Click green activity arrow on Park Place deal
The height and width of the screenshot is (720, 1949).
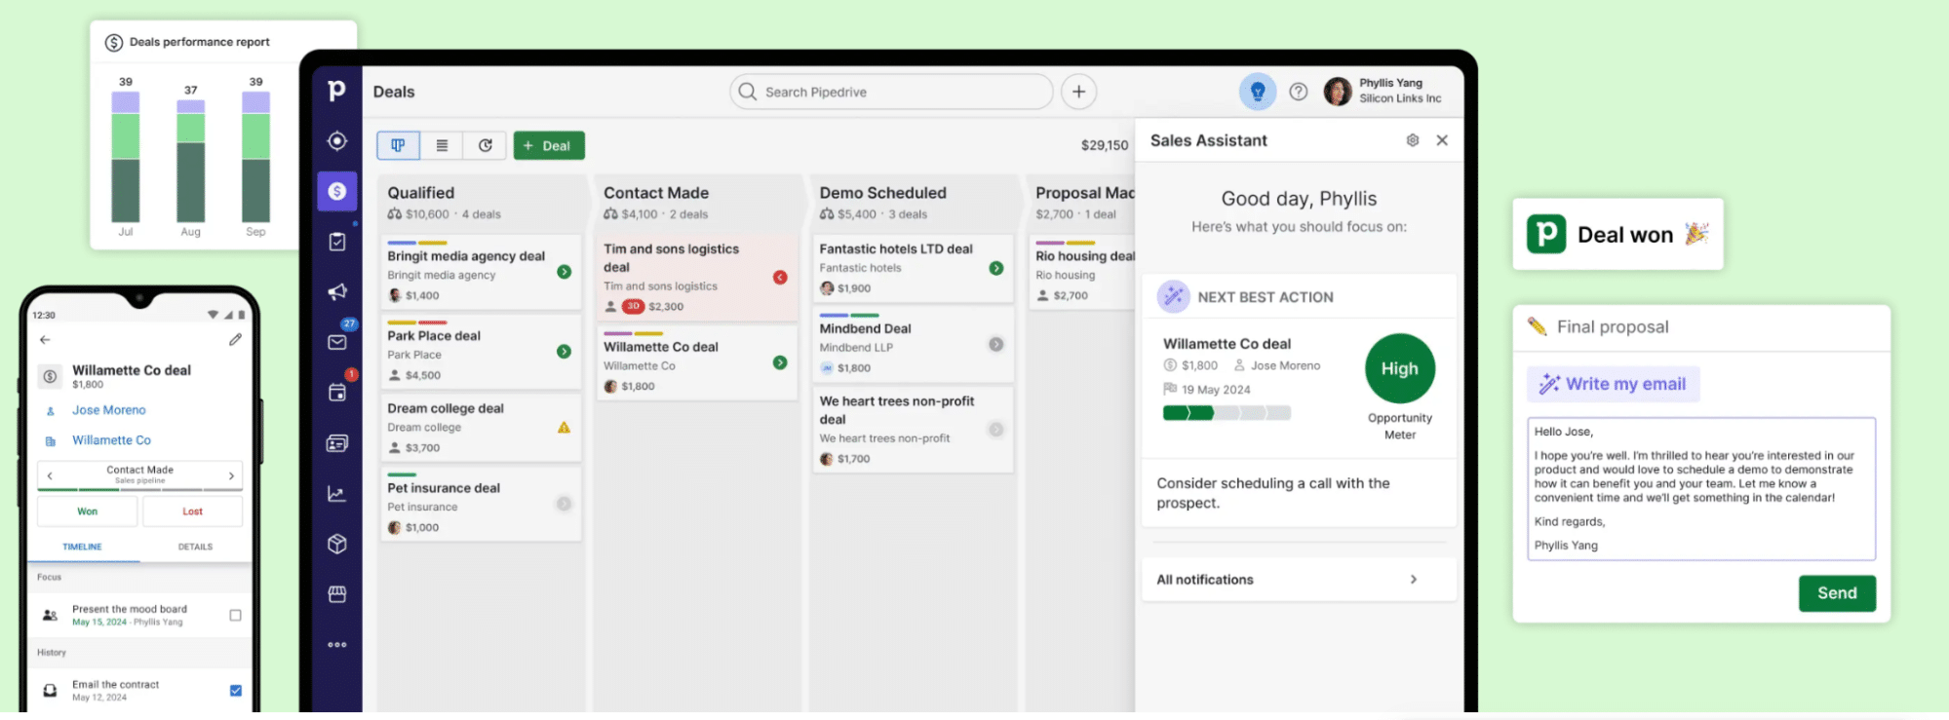tap(564, 352)
